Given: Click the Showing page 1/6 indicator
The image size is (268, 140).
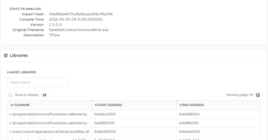Looking at the screenshot, I should [239, 95].
